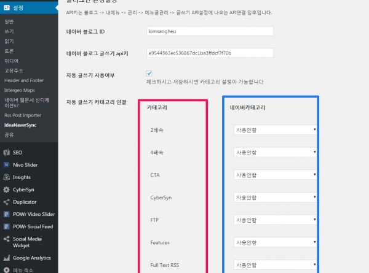
Task: Click the CyberSyn gear icon
Action: (x=7, y=190)
